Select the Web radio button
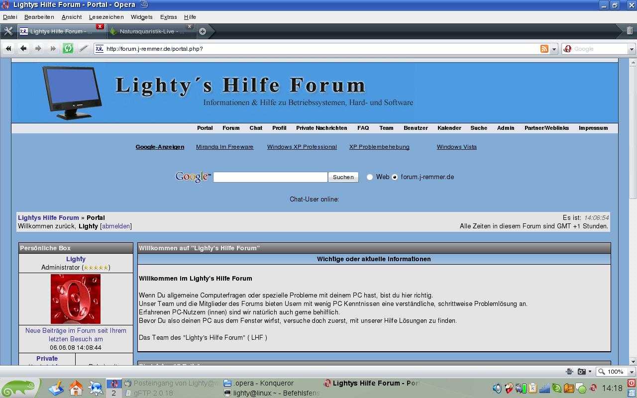The width and height of the screenshot is (637, 398). pyautogui.click(x=370, y=177)
